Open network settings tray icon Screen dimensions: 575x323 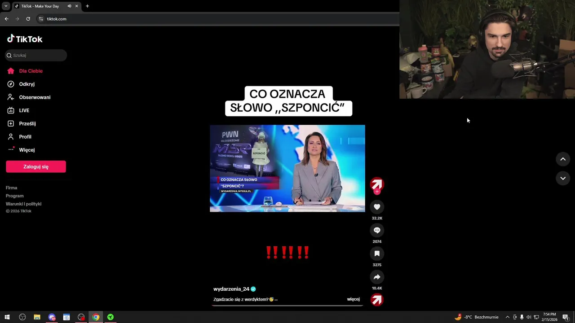point(536,317)
